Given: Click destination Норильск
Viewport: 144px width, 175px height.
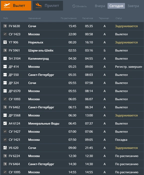Looking at the screenshot, I should 36,42.
